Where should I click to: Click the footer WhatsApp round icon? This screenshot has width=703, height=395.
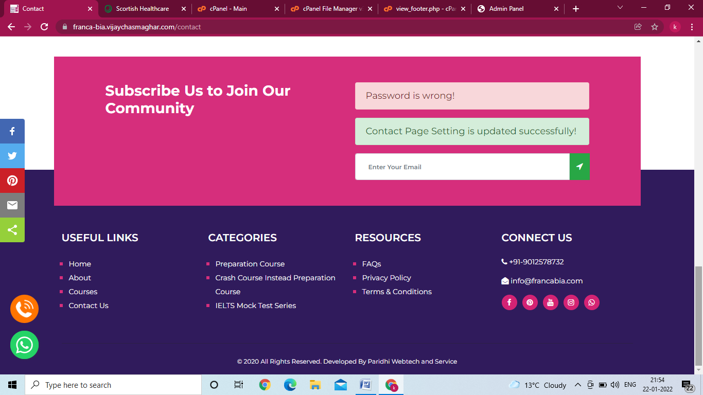point(591,302)
